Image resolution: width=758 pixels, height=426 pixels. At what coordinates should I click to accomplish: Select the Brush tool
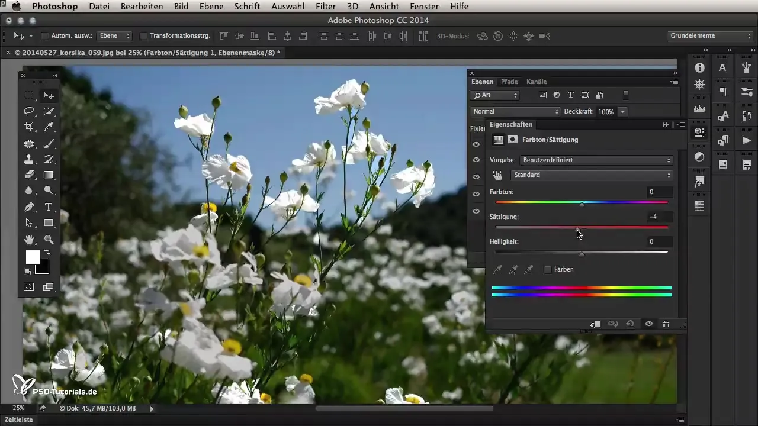(49, 143)
